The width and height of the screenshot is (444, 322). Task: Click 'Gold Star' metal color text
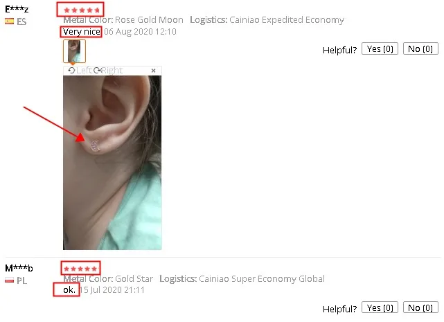click(134, 278)
